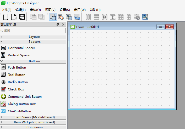
Task: Expand Item Views (Model-Based) category
Action: pos(33,117)
